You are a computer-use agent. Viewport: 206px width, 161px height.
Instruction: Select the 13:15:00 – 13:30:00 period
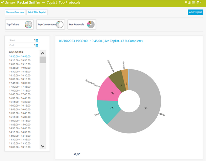pyautogui.click(x=20, y=143)
